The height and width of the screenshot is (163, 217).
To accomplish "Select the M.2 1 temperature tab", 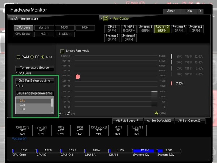I will pyautogui.click(x=44, y=34).
